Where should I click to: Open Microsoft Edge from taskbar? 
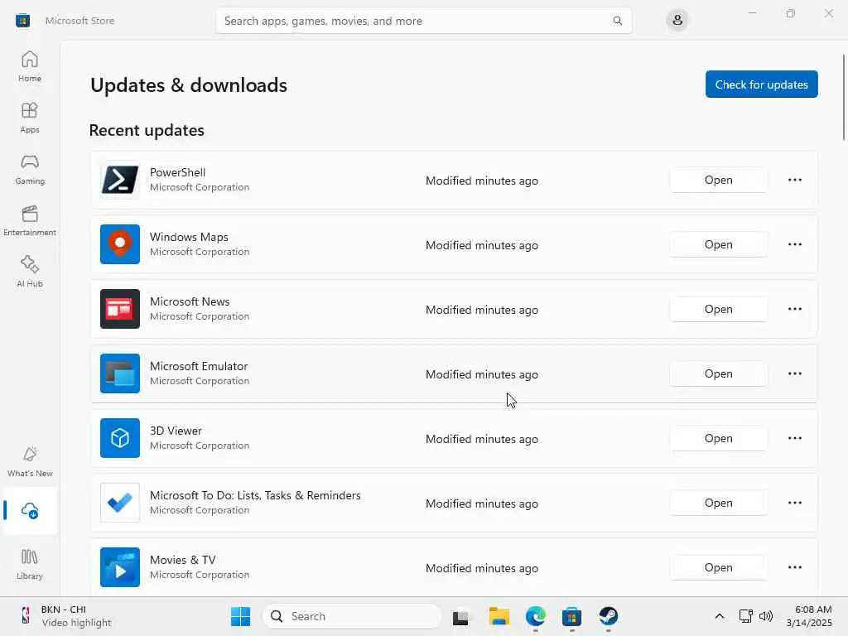[536, 616]
